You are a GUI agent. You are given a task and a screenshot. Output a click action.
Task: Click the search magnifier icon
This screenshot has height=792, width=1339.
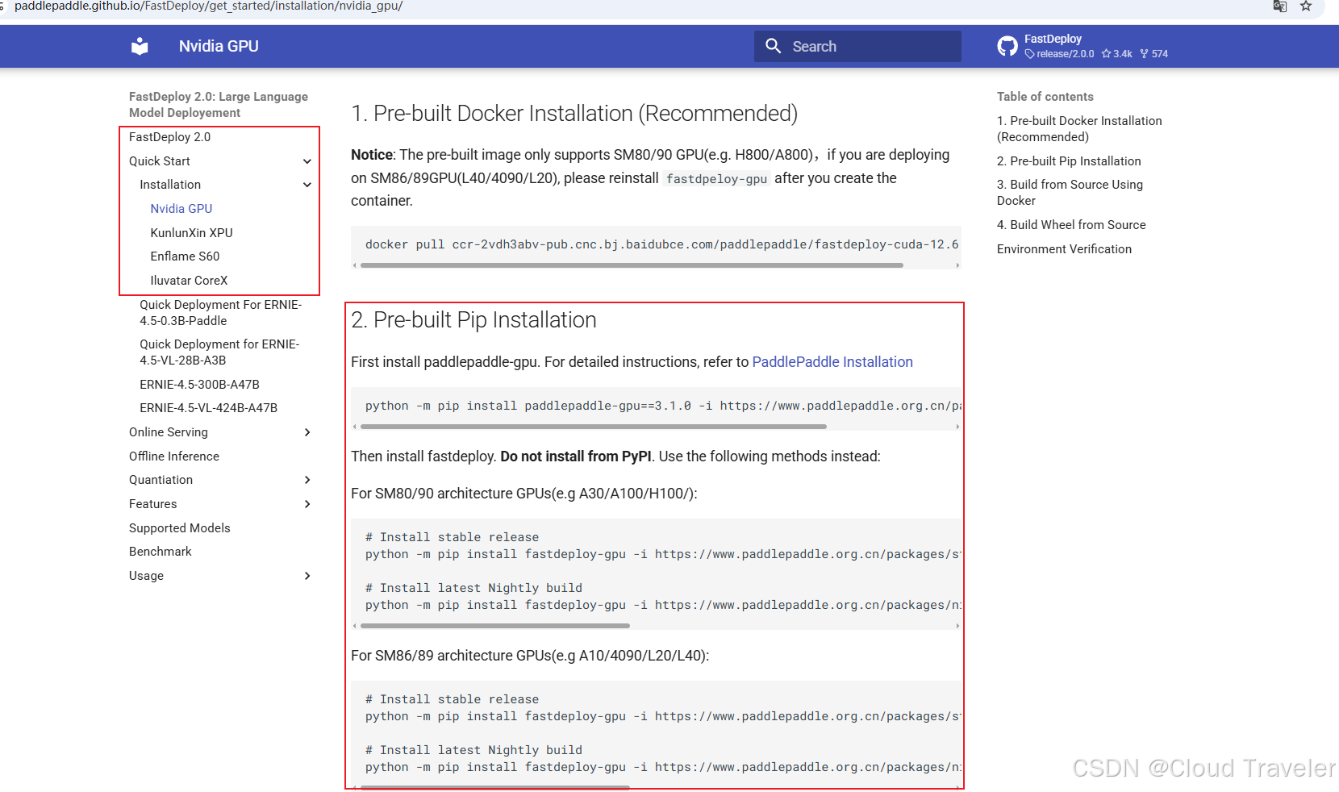[773, 46]
